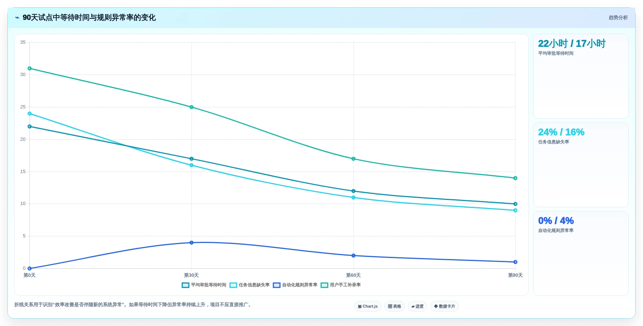Click the 自动化规则异常率 data point at 第60天
This screenshot has height=326, width=643.
(353, 255)
